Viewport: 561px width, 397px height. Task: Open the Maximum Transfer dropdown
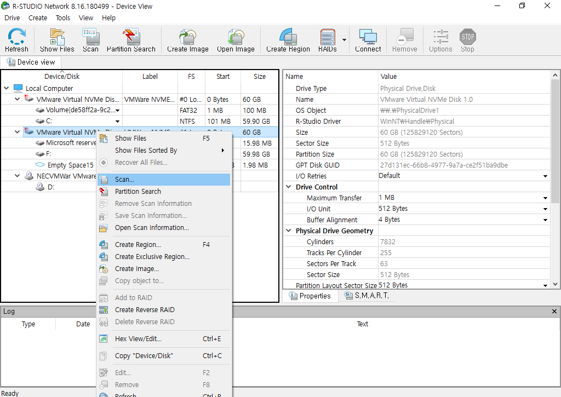[x=545, y=198]
